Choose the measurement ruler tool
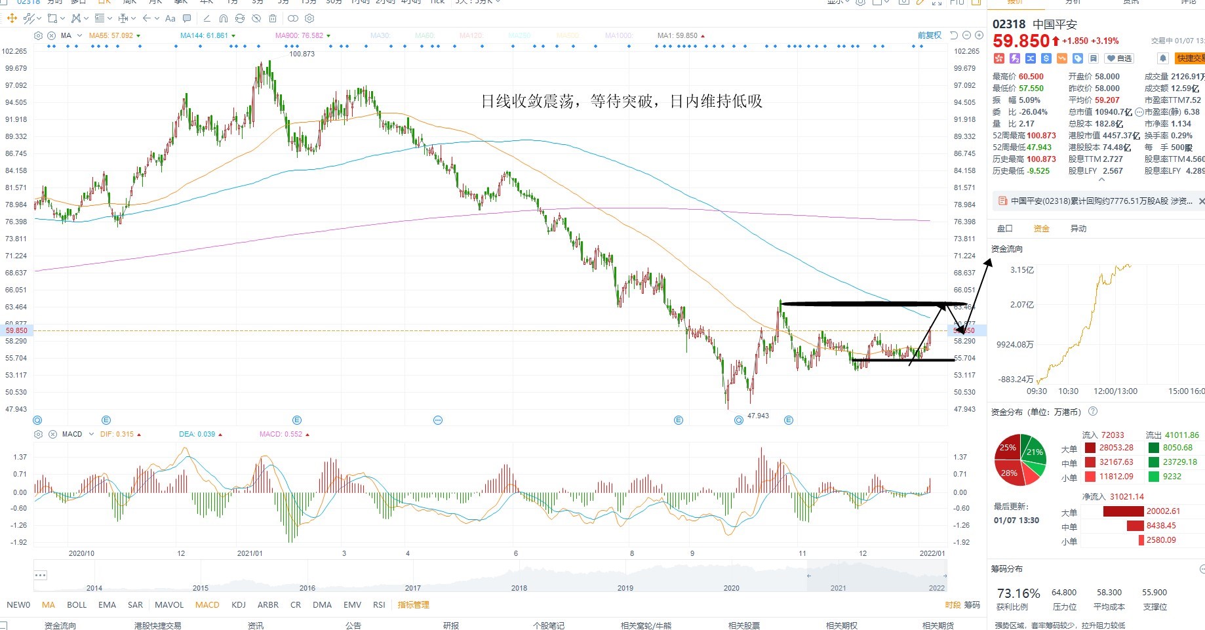This screenshot has width=1205, height=630. coord(123,18)
